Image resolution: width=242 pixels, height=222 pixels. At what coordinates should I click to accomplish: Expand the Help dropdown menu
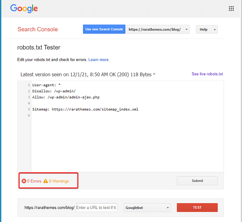[x=207, y=29]
